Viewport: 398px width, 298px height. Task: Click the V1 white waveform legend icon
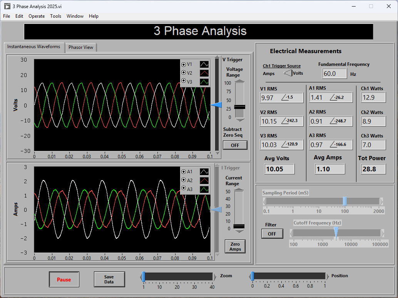click(x=204, y=64)
